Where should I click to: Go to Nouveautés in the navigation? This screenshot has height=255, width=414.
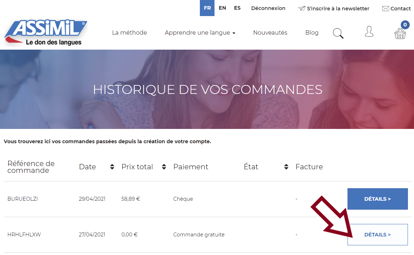click(270, 32)
